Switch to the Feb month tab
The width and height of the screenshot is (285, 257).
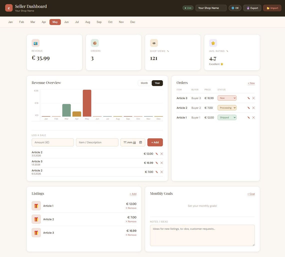point(21,22)
